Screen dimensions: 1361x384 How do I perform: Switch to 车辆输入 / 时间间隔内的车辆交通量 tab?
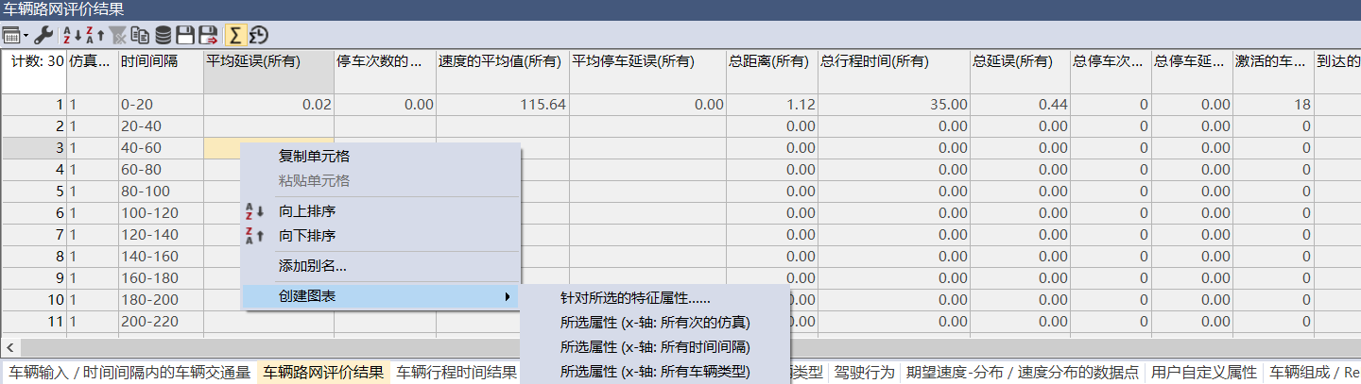coord(129,372)
